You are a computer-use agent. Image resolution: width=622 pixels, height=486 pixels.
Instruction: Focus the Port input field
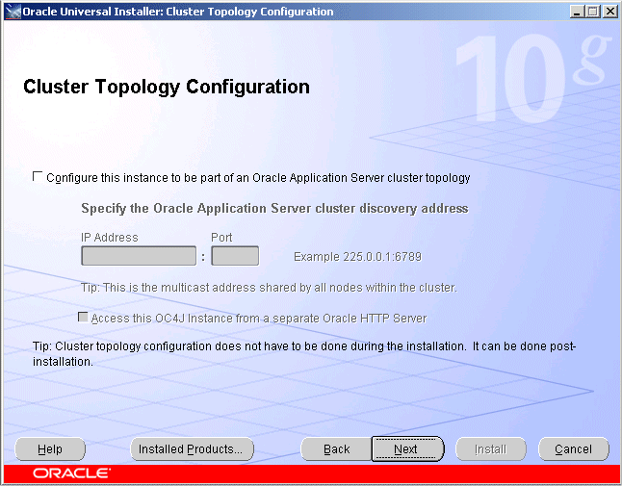click(235, 256)
